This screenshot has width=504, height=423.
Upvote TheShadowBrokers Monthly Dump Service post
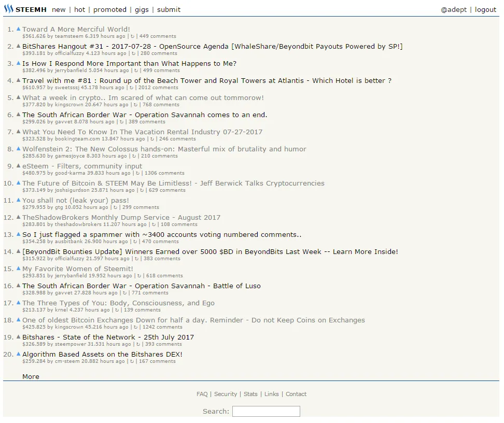18,217
